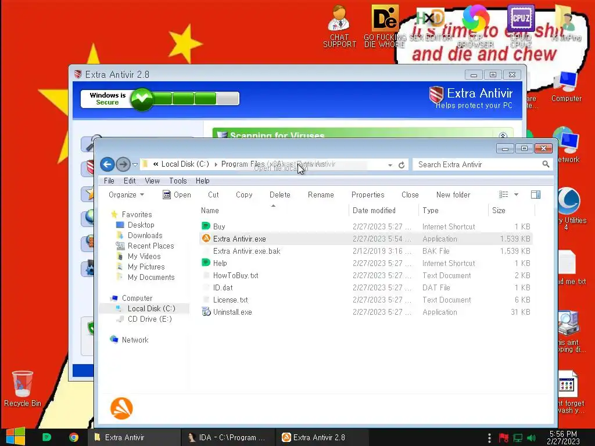Click the Back navigation arrow in Explorer
Screen dimensions: 595x446
pyautogui.click(x=107, y=164)
